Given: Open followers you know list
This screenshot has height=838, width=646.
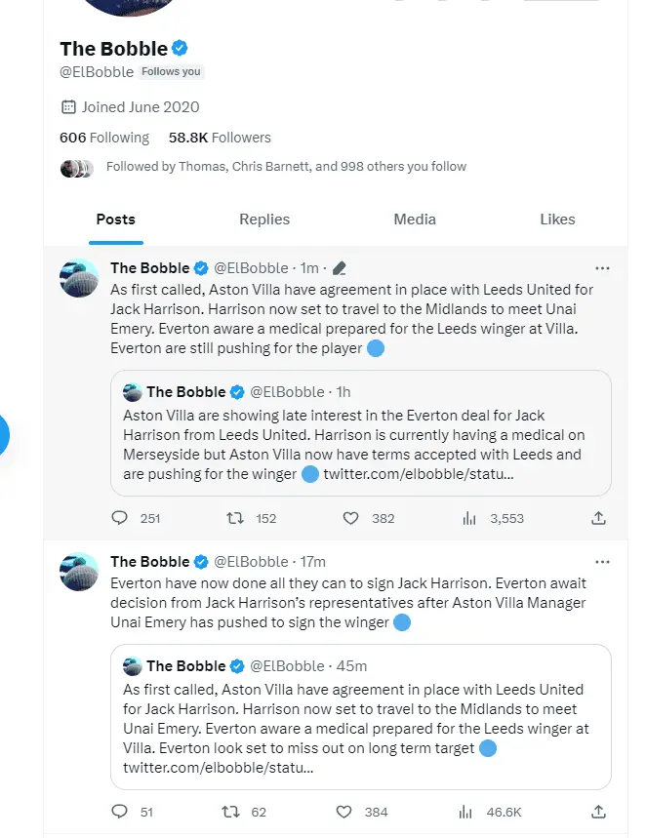Looking at the screenshot, I should click(286, 167).
